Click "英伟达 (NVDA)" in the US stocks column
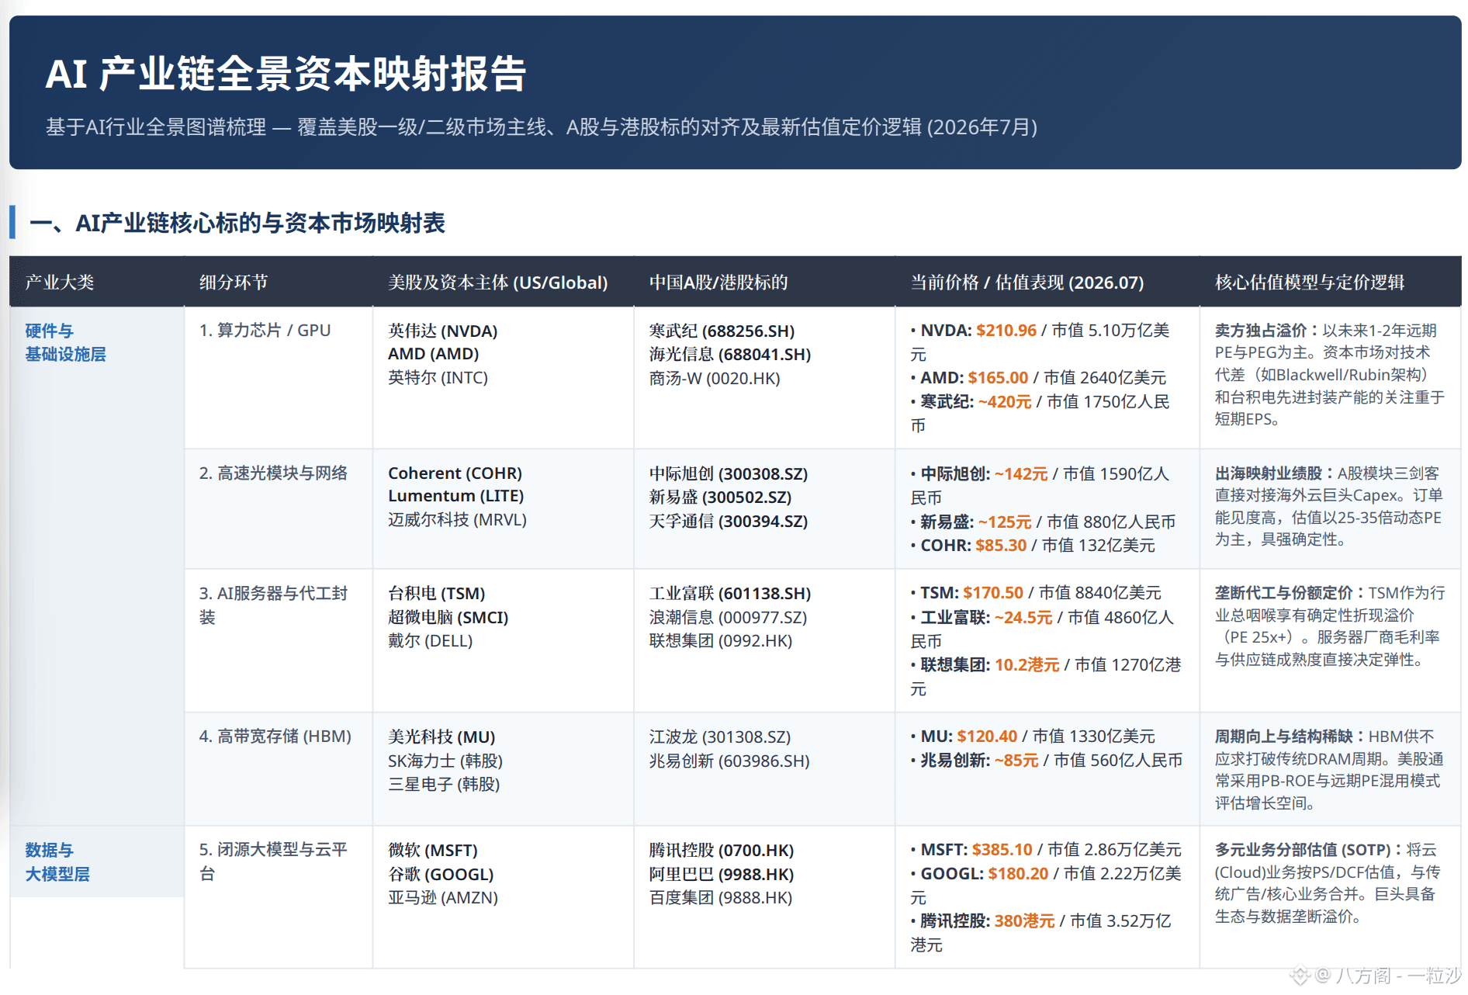The width and height of the screenshot is (1468, 995). (443, 331)
